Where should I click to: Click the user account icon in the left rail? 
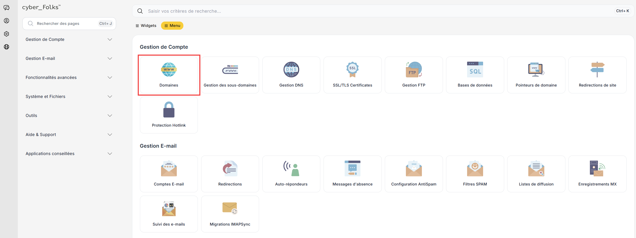click(x=7, y=21)
